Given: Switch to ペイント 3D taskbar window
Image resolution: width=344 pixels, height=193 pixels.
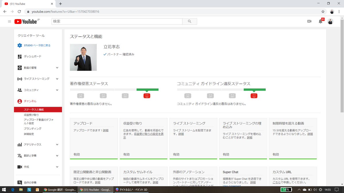Looking at the screenshot, I should click(x=132, y=190).
